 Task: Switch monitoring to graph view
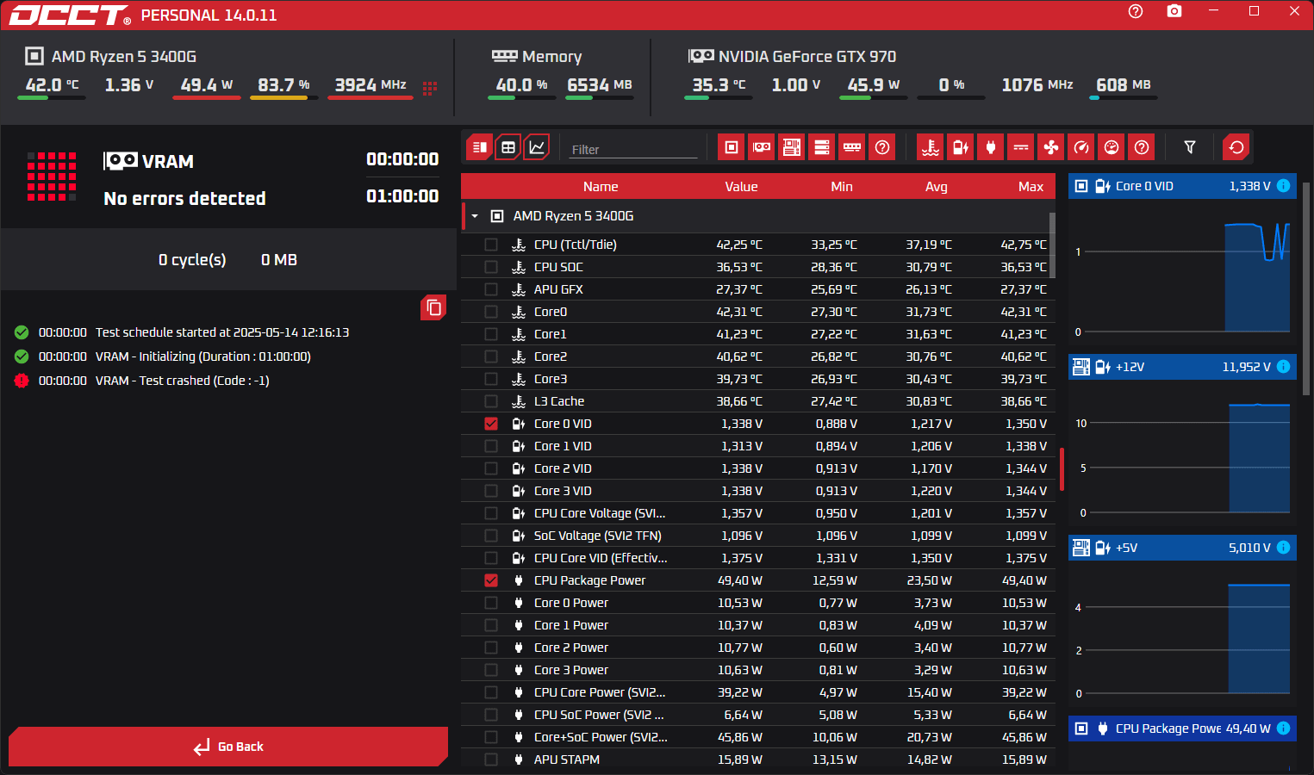click(x=537, y=147)
